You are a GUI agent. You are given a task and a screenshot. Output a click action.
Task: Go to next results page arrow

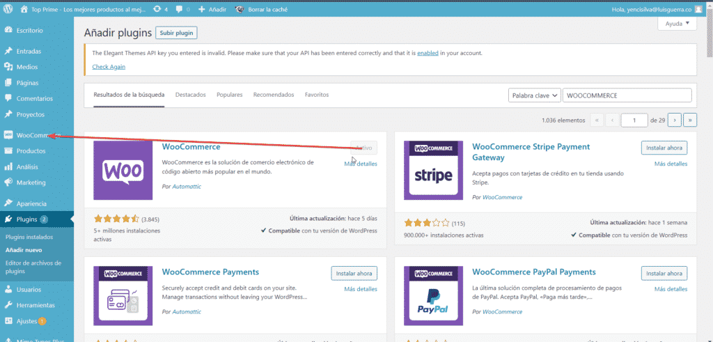pyautogui.click(x=675, y=120)
